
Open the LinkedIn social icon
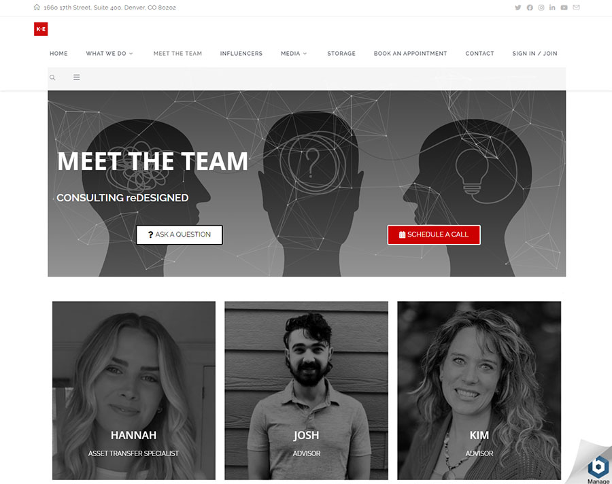point(552,7)
